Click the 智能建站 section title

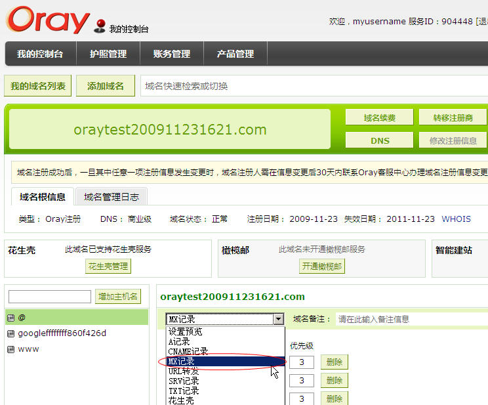coord(454,250)
